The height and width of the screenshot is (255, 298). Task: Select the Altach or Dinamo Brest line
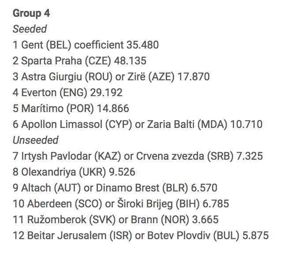pyautogui.click(x=115, y=188)
